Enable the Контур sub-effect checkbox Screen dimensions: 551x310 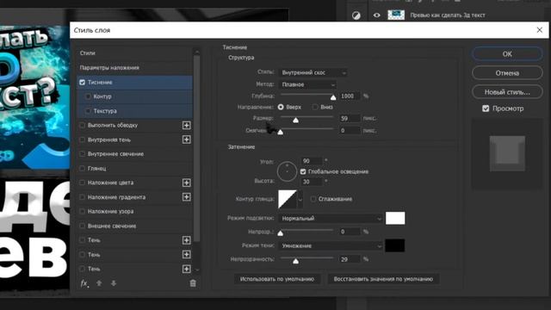click(88, 96)
